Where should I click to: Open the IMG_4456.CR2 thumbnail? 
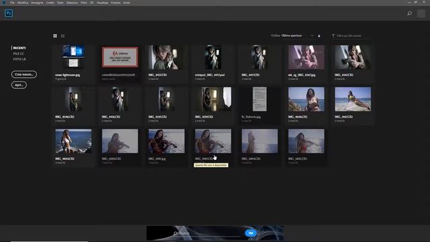click(x=120, y=99)
